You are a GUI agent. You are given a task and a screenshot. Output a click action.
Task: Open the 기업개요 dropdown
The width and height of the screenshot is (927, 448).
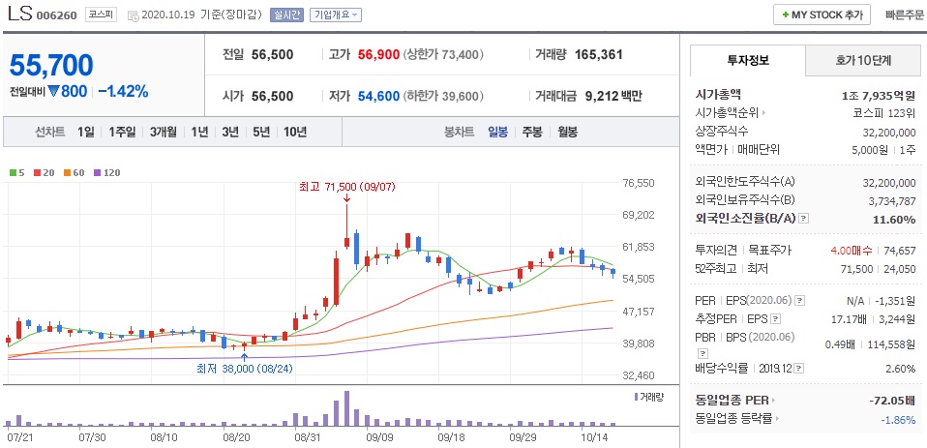point(335,15)
